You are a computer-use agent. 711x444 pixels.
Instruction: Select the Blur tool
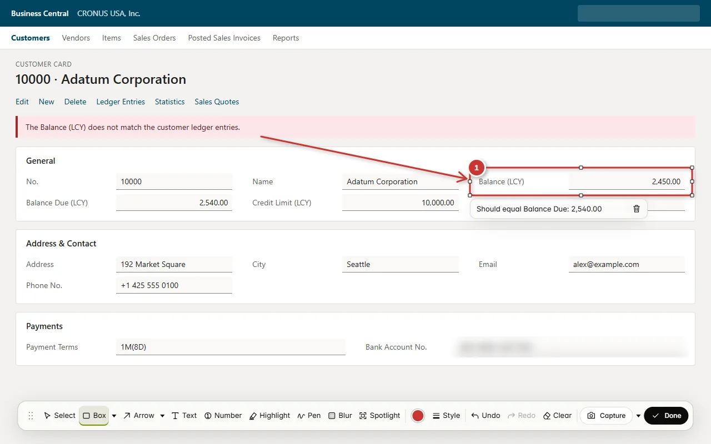point(340,416)
